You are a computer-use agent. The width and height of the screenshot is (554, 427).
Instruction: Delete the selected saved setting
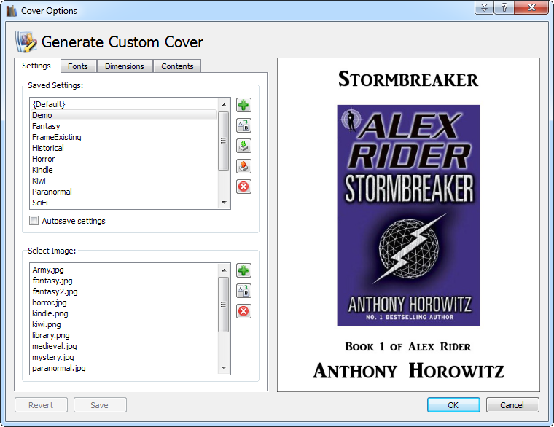click(243, 187)
